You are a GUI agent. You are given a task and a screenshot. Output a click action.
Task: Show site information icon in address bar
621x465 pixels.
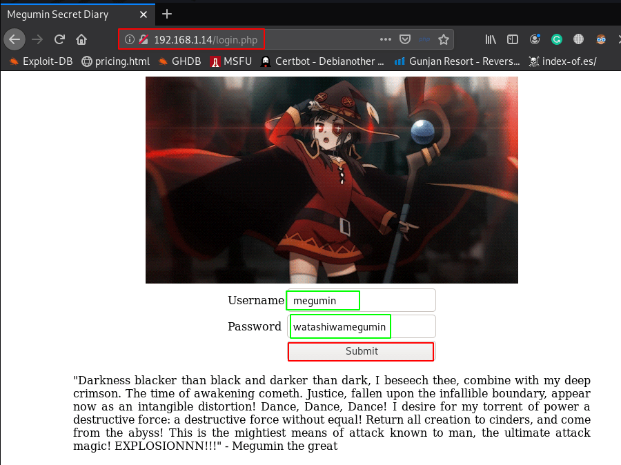130,39
